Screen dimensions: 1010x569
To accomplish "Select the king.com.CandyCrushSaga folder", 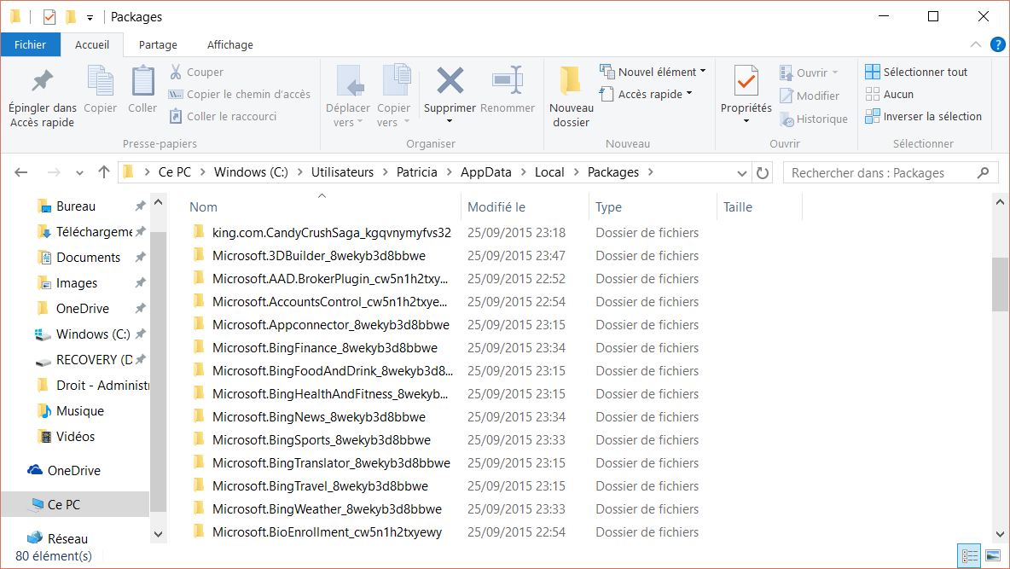I will [332, 233].
